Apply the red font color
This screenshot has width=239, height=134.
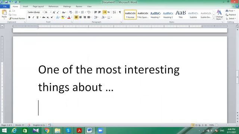[x=69, y=17]
